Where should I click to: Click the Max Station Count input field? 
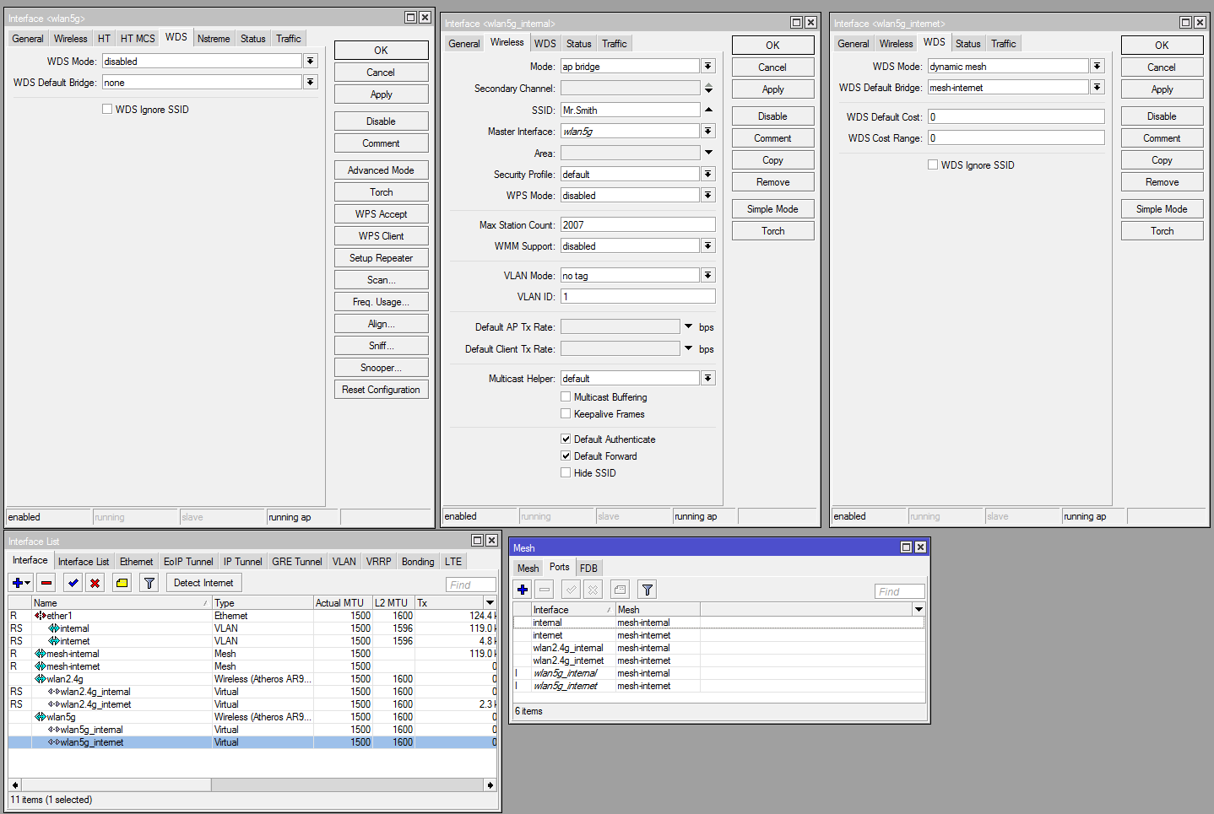pyautogui.click(x=637, y=224)
